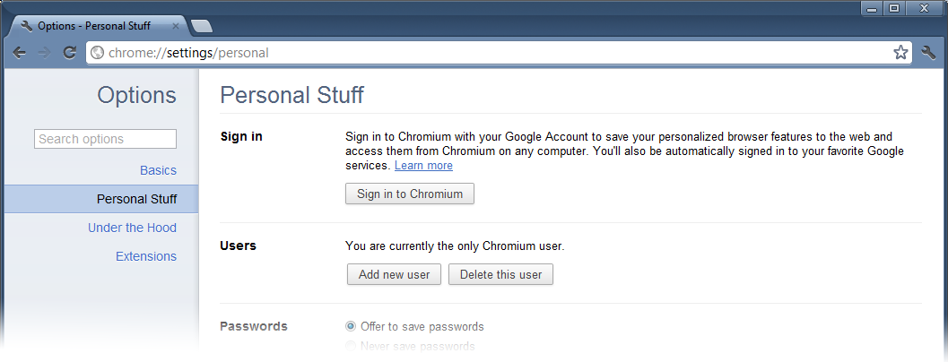Focus the Search options field
948x362 pixels.
[105, 139]
